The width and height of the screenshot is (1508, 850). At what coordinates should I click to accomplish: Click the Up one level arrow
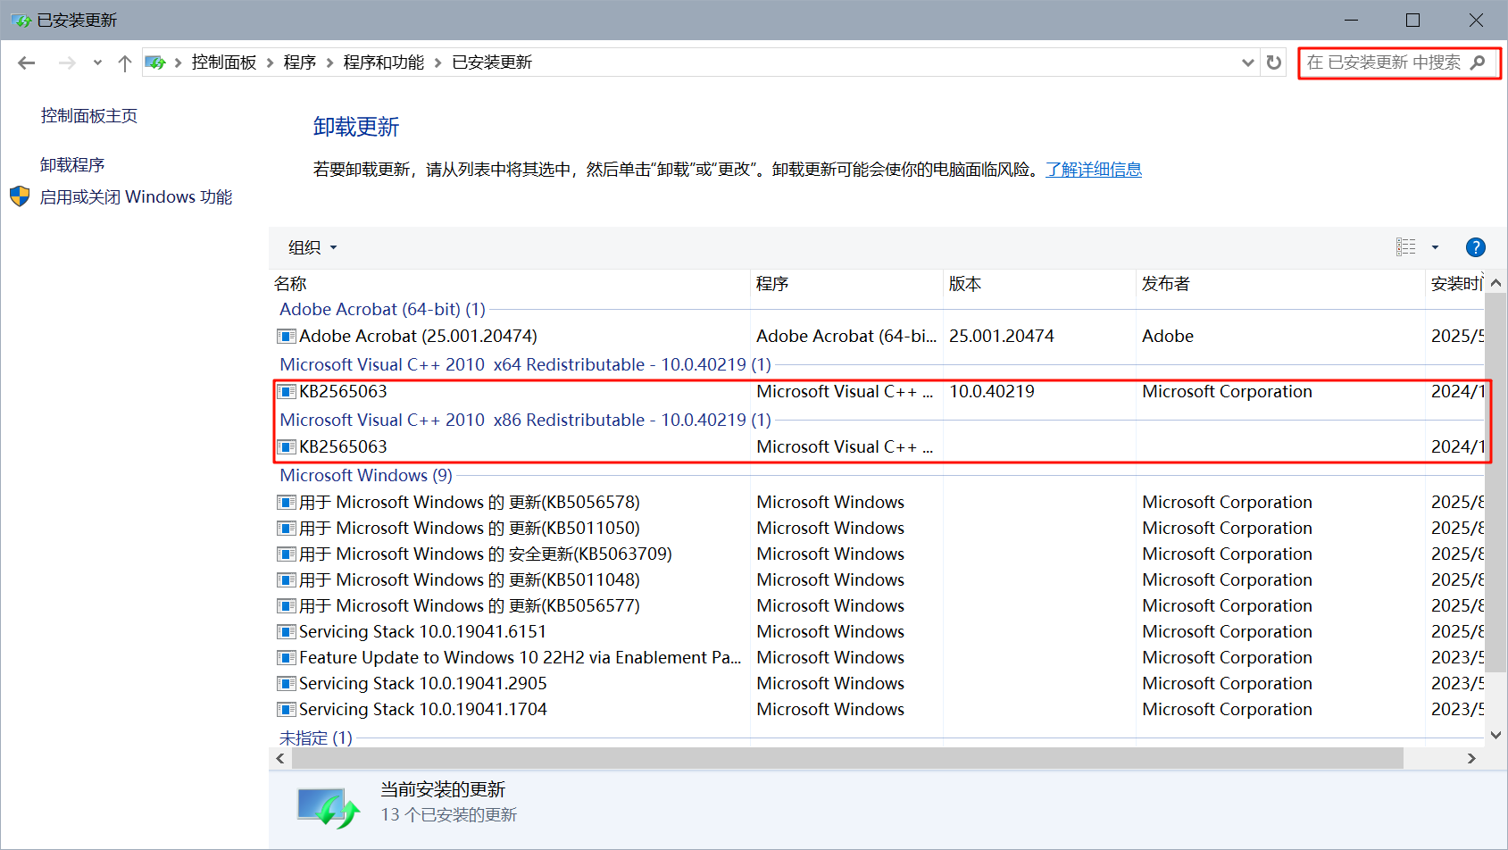pyautogui.click(x=125, y=62)
